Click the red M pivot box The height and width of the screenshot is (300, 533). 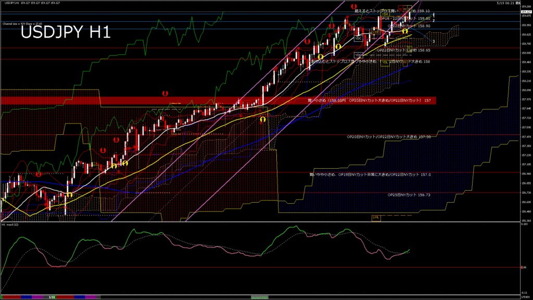point(400,8)
